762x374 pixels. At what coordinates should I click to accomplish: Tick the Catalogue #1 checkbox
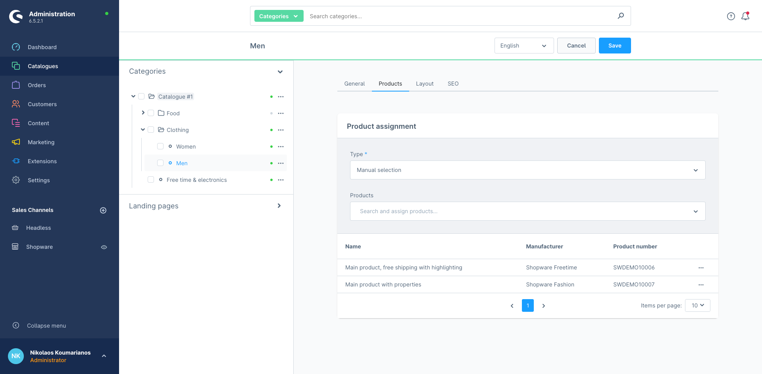coord(141,96)
